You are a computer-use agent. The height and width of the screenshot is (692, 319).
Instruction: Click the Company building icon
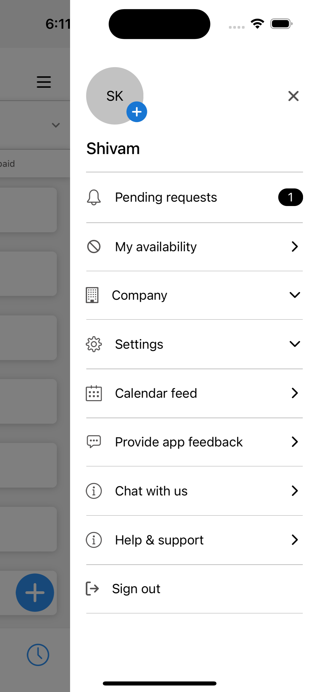(92, 295)
